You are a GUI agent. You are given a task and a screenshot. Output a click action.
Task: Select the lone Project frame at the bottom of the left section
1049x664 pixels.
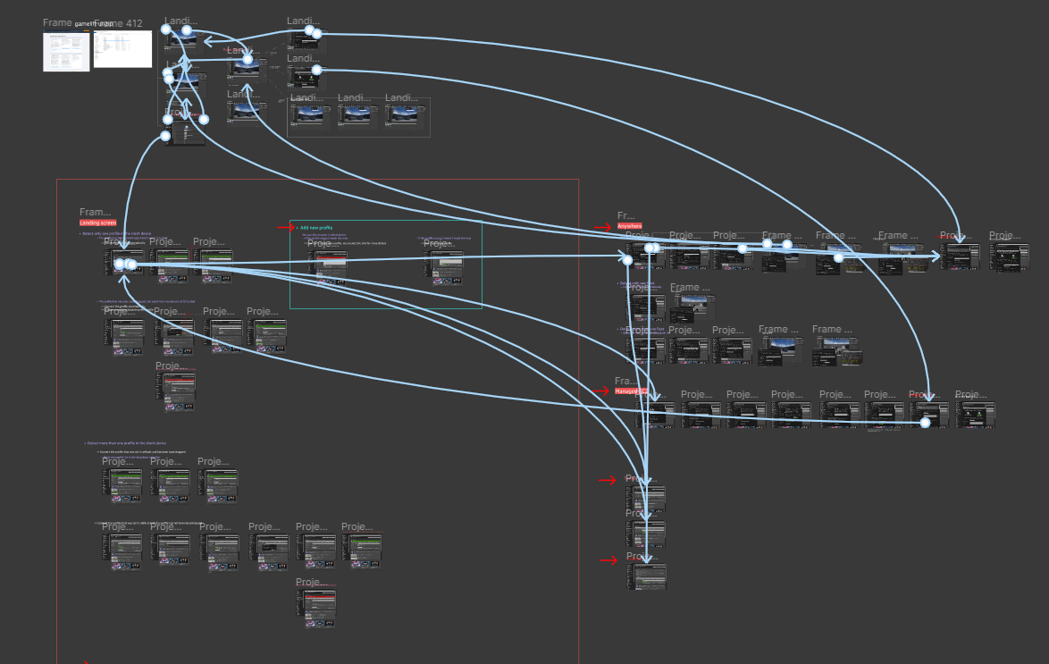click(x=316, y=608)
